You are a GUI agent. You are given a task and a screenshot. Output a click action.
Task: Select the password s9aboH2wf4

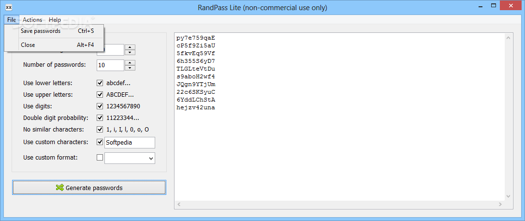click(x=195, y=77)
